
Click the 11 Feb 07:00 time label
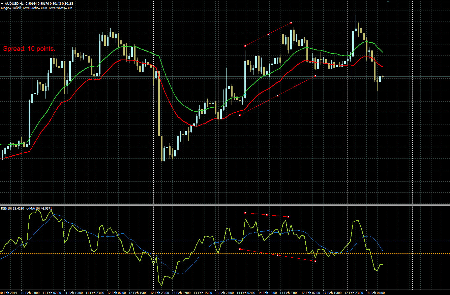[x=52, y=293]
